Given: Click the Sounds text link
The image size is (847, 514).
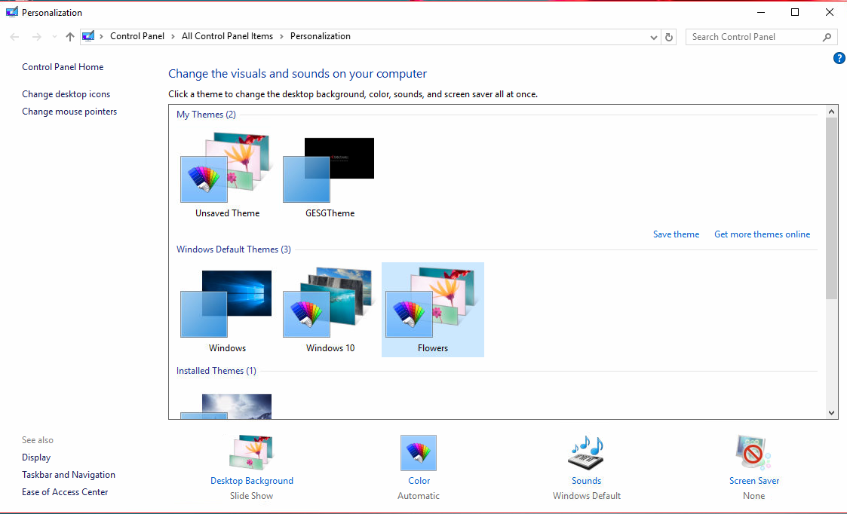Looking at the screenshot, I should 586,481.
